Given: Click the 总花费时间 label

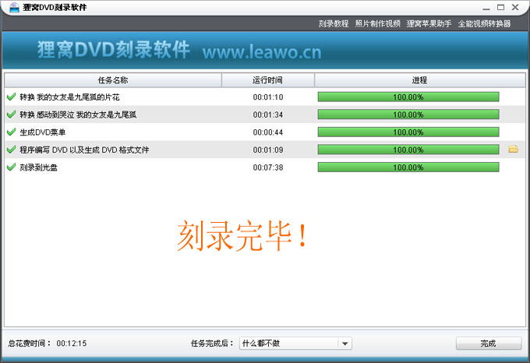Looking at the screenshot, I should click(x=30, y=344).
